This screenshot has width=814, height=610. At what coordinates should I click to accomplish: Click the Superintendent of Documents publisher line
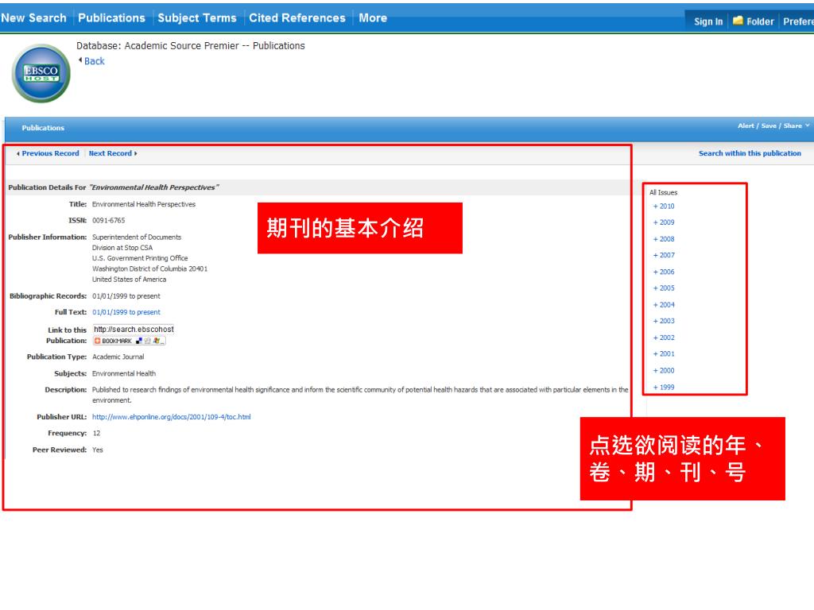[137, 237]
